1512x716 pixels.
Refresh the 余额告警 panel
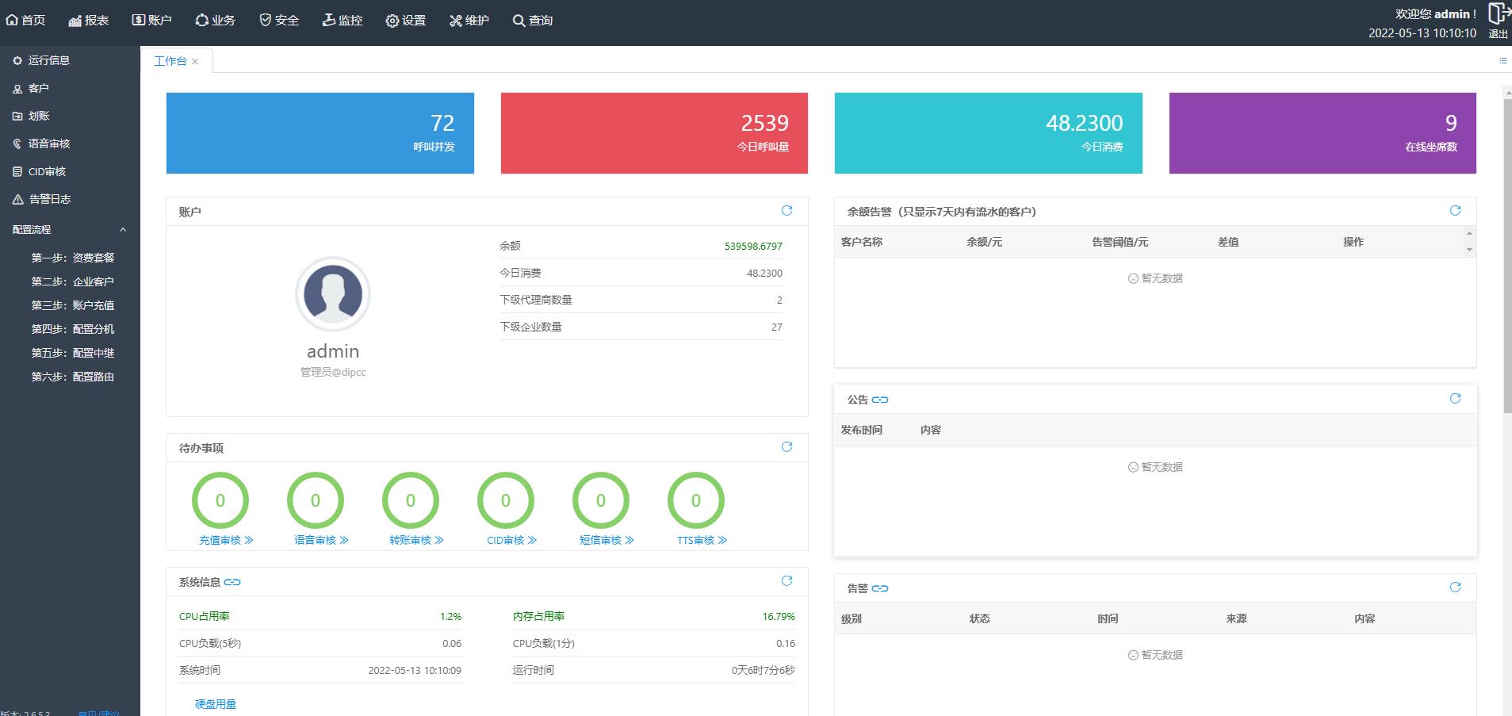[x=1455, y=210]
